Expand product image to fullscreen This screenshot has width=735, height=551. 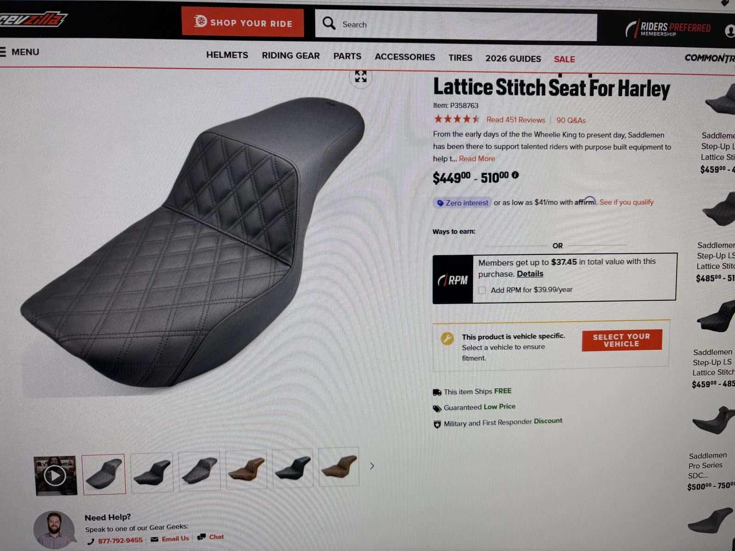point(361,77)
